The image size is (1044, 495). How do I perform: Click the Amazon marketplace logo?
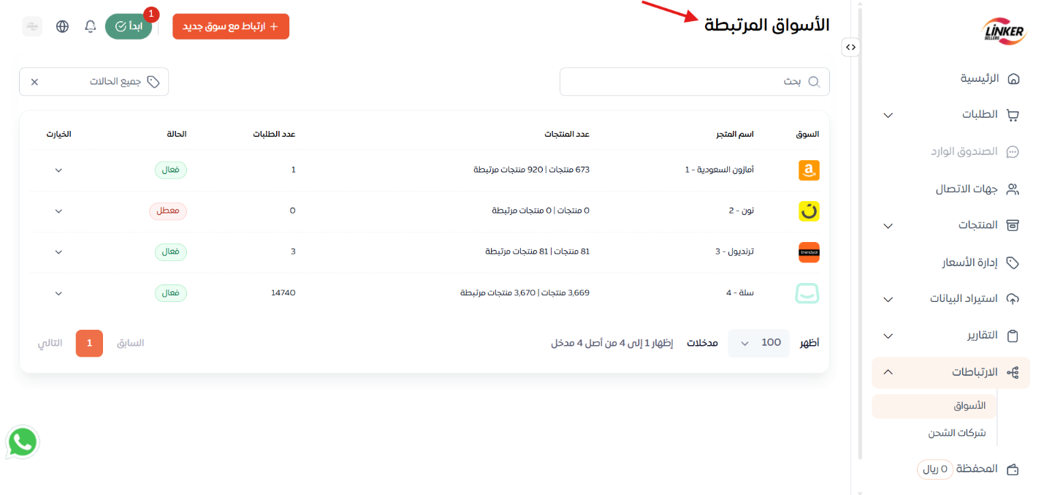809,170
